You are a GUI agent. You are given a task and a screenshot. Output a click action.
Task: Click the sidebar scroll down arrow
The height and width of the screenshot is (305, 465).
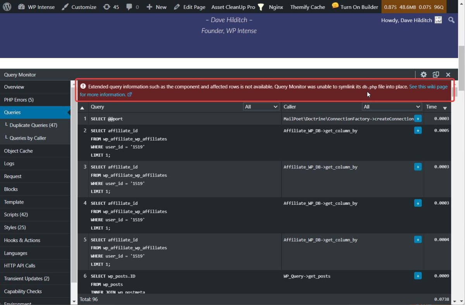(74, 301)
